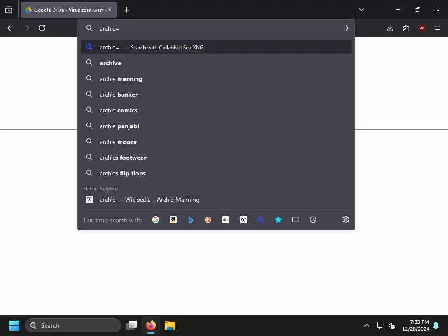Select the 'archies footwear' suggestion
448x336 pixels.
point(216,157)
